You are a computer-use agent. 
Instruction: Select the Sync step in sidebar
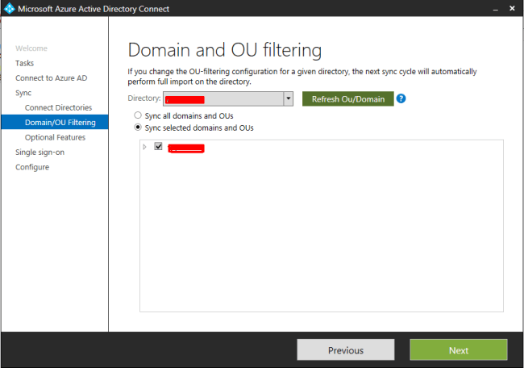click(x=23, y=93)
